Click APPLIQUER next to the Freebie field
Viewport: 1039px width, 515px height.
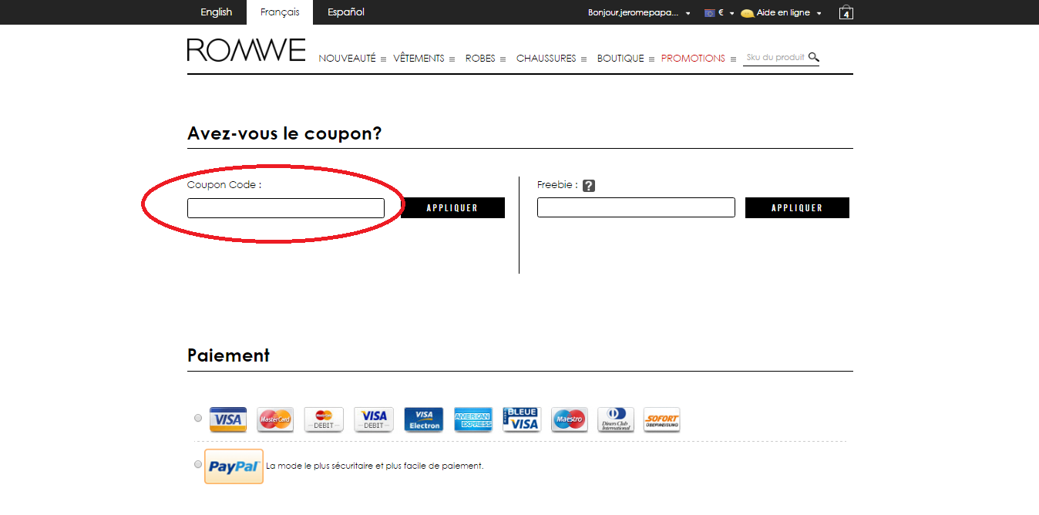click(x=797, y=207)
